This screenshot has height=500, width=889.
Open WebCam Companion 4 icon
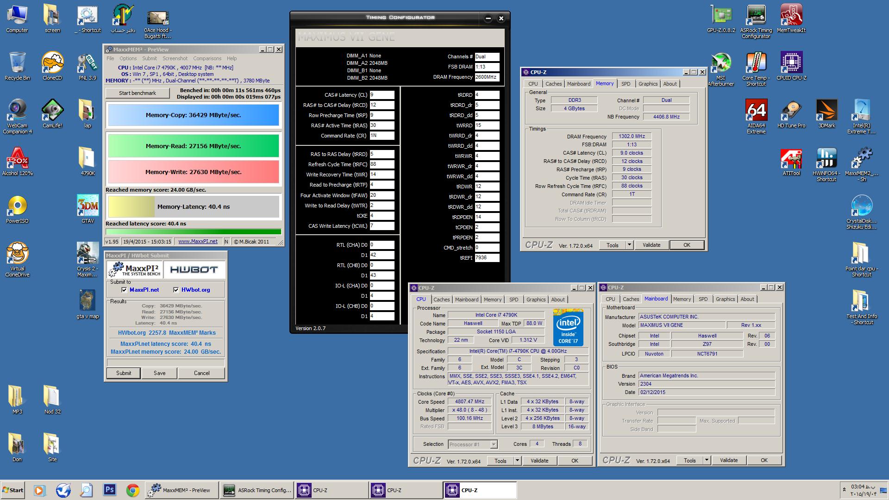click(x=17, y=117)
